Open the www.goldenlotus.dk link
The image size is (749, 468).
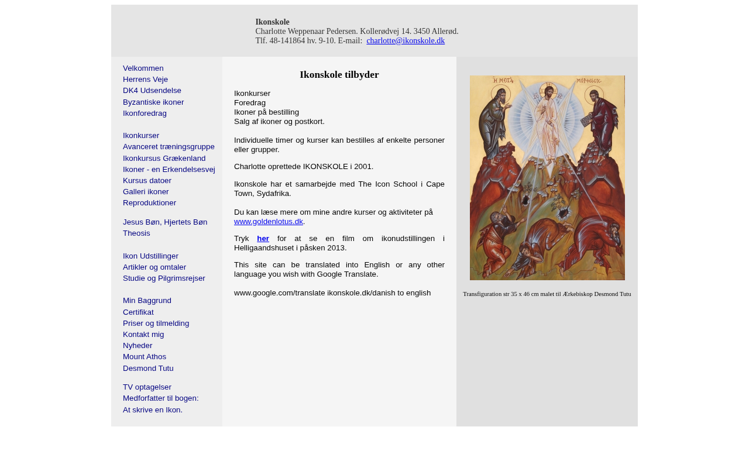[269, 222]
